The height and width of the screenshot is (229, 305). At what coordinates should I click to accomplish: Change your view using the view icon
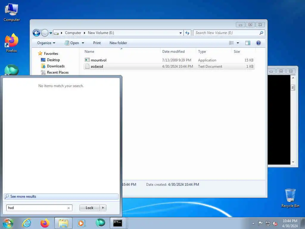click(231, 43)
